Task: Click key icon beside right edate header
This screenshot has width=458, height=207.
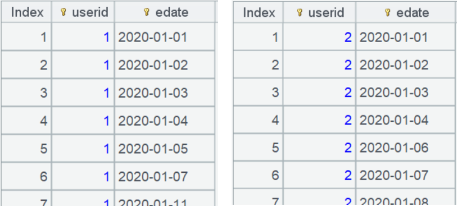Action: (x=388, y=12)
